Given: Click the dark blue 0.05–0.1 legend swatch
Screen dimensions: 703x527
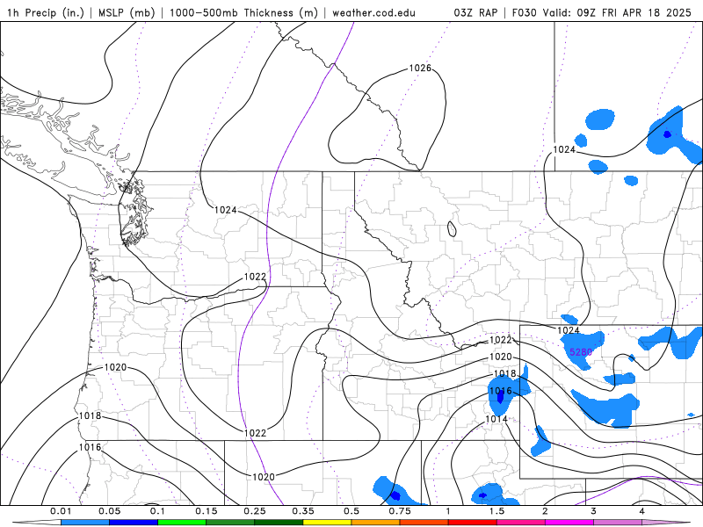Looking at the screenshot, I should (x=134, y=523).
